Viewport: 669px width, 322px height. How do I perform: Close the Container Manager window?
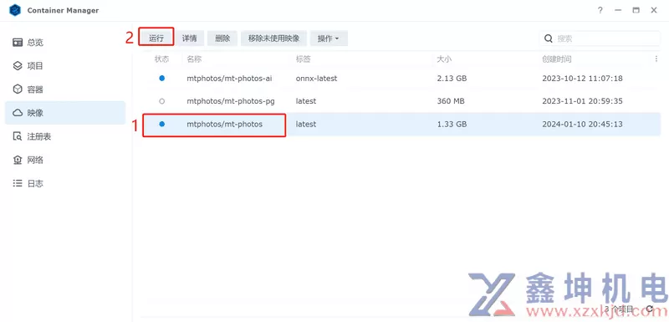pyautogui.click(x=654, y=10)
